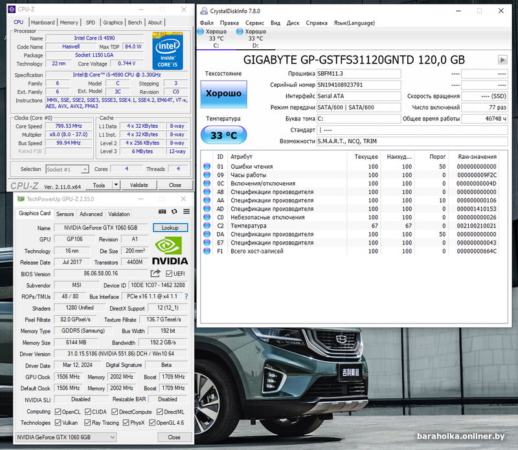This screenshot has width=518, height=450.
Task: Click status dot of attribute F1 row
Action: point(207,251)
